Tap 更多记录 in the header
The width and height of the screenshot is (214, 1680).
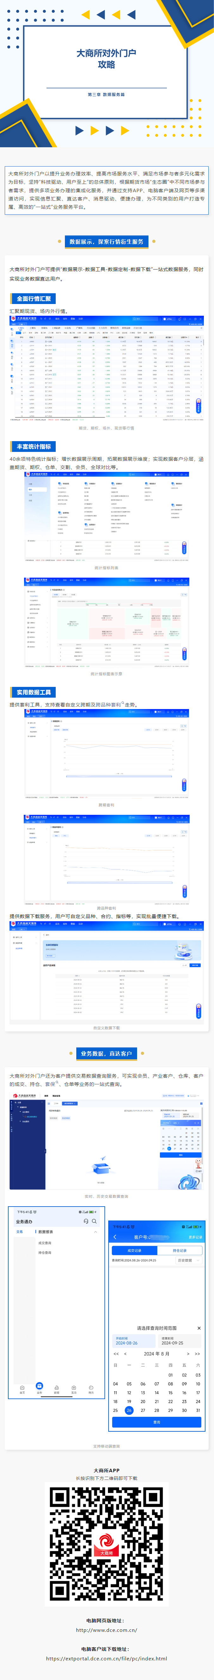(195, 1237)
